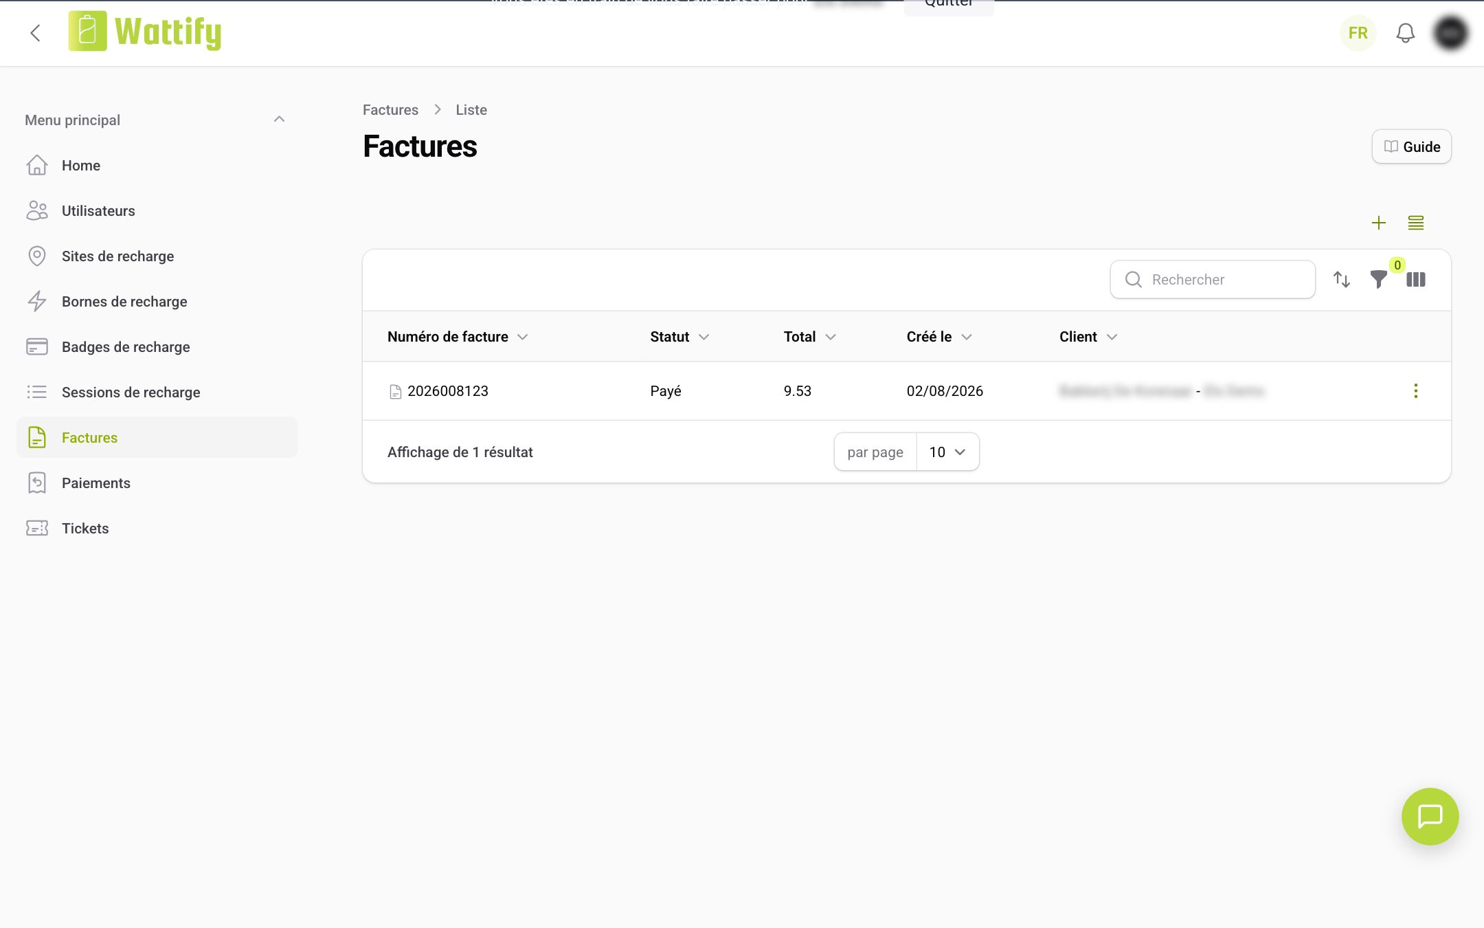
Task: Go to Home in the sidebar
Action: coord(157,165)
